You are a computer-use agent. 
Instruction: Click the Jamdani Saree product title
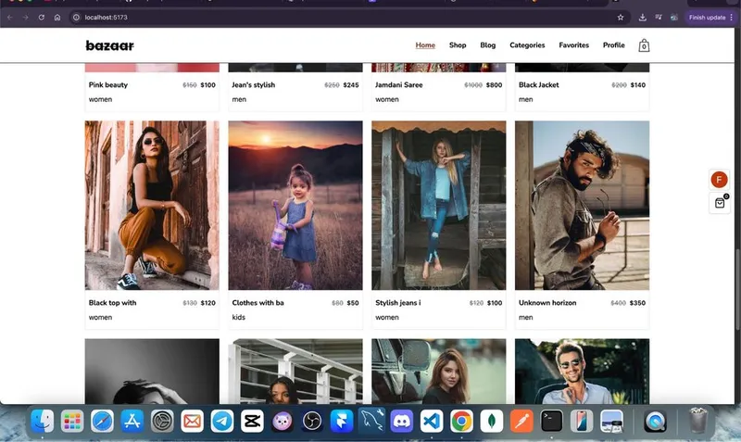pyautogui.click(x=399, y=85)
